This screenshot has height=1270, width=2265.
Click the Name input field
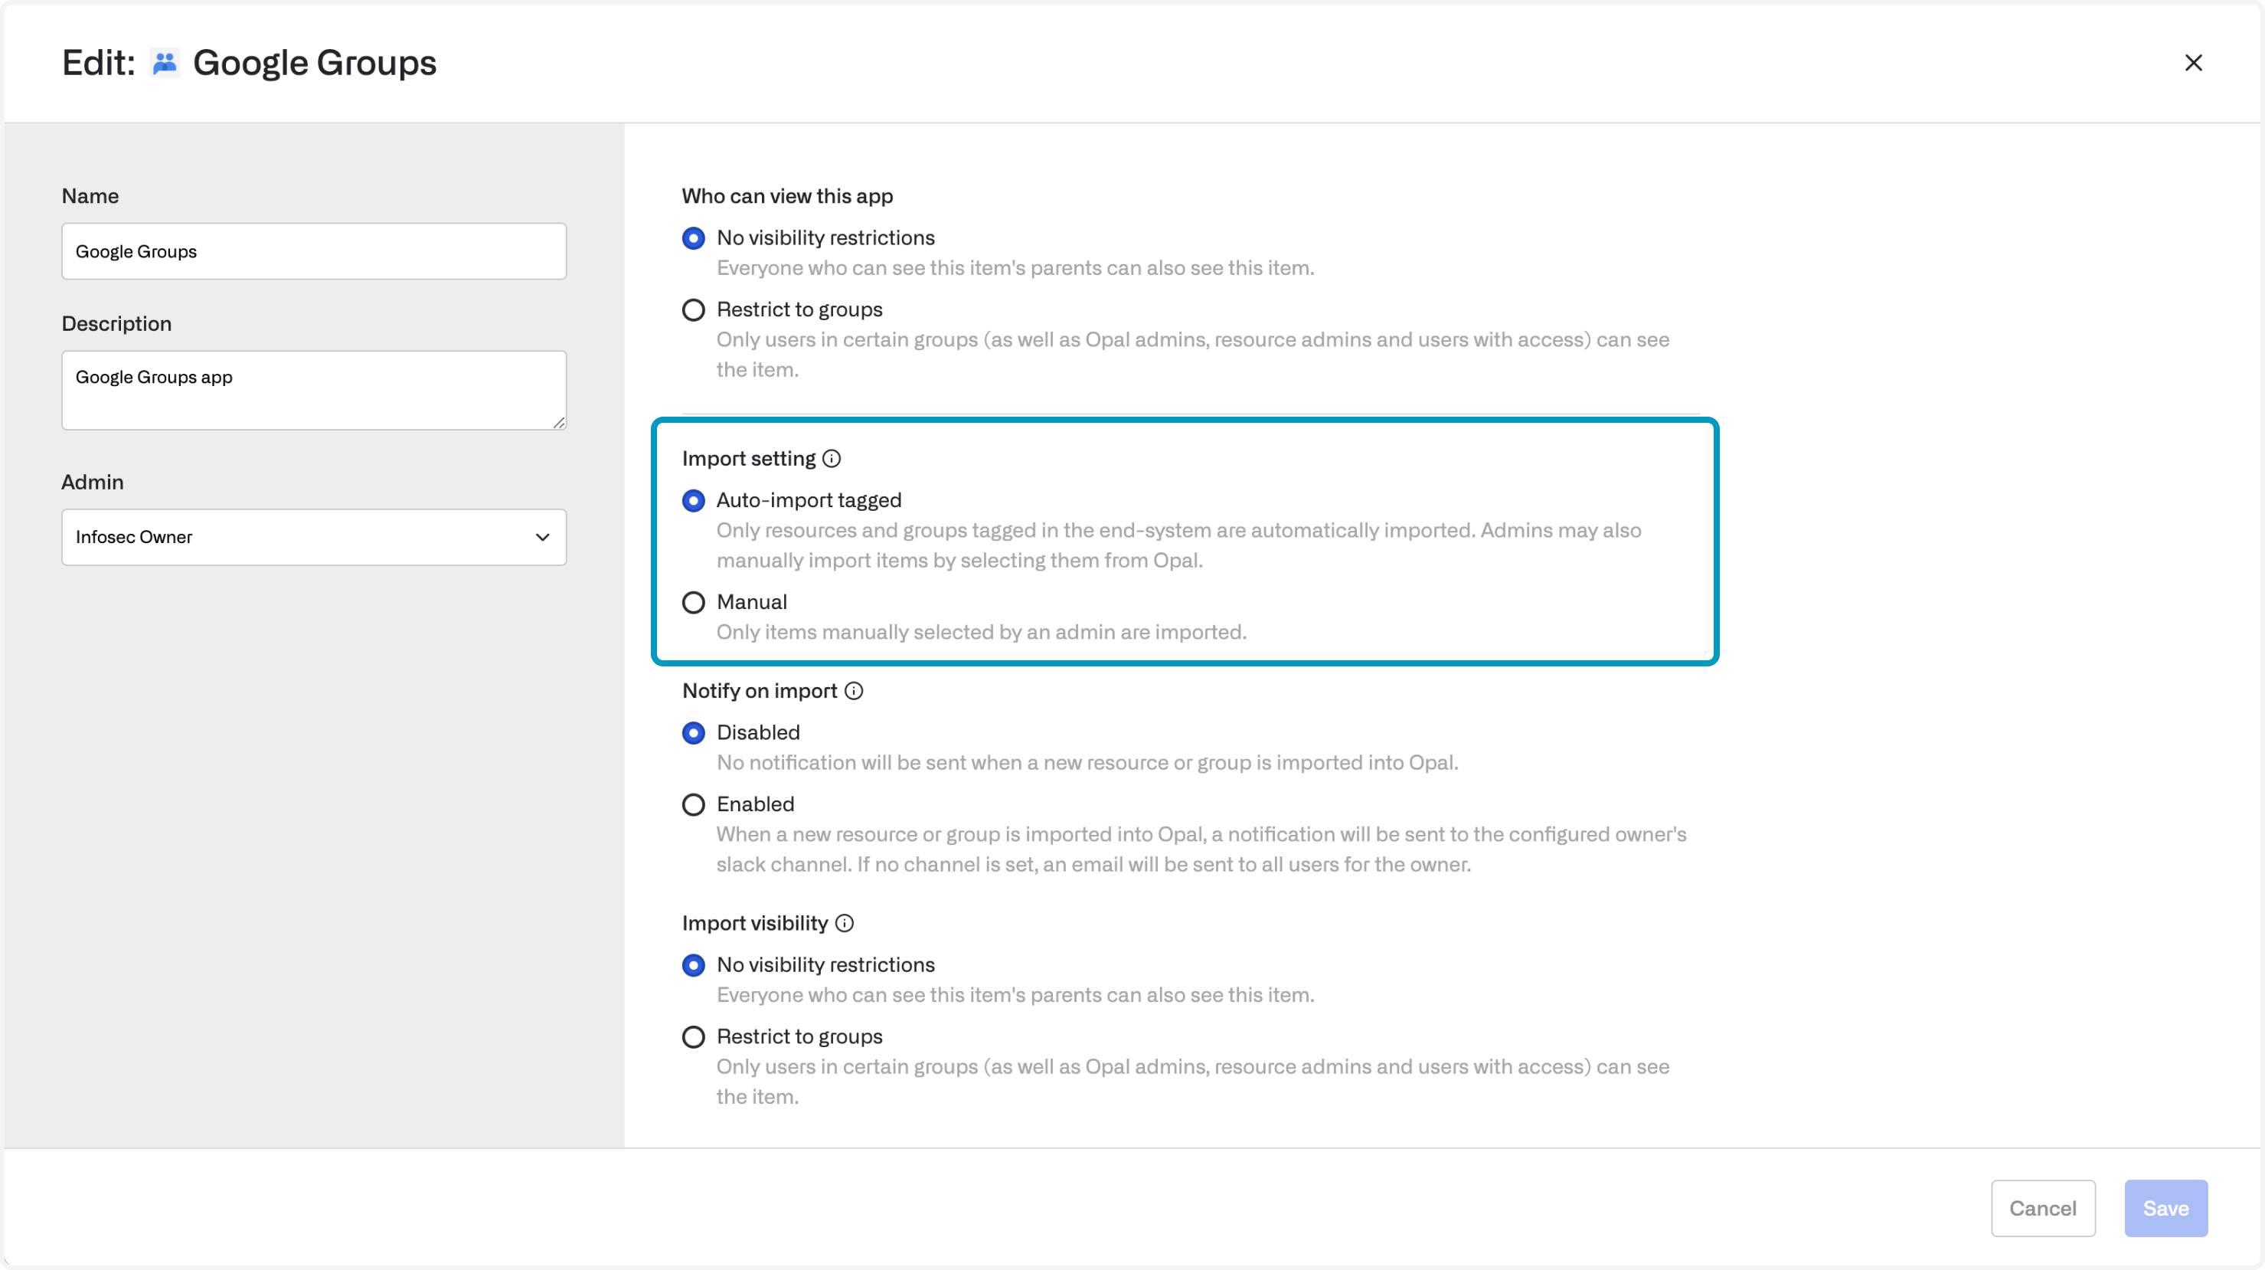(x=313, y=251)
